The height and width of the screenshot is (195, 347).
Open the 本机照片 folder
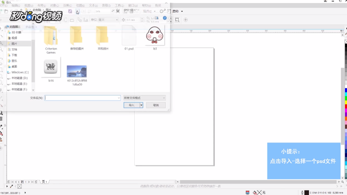pos(103,38)
